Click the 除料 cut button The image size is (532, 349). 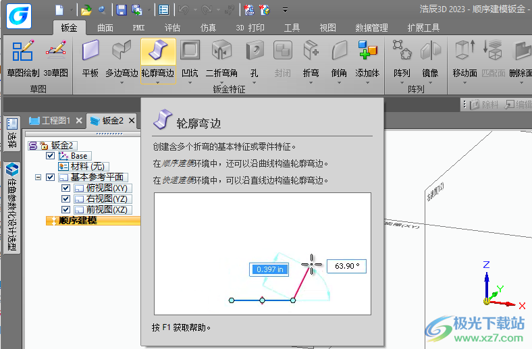tap(485, 105)
